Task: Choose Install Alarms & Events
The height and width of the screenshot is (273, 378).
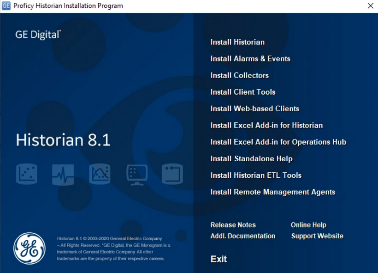Action: (x=250, y=59)
